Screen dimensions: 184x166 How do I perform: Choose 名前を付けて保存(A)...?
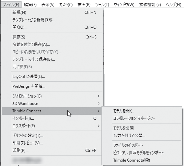coord(52,45)
